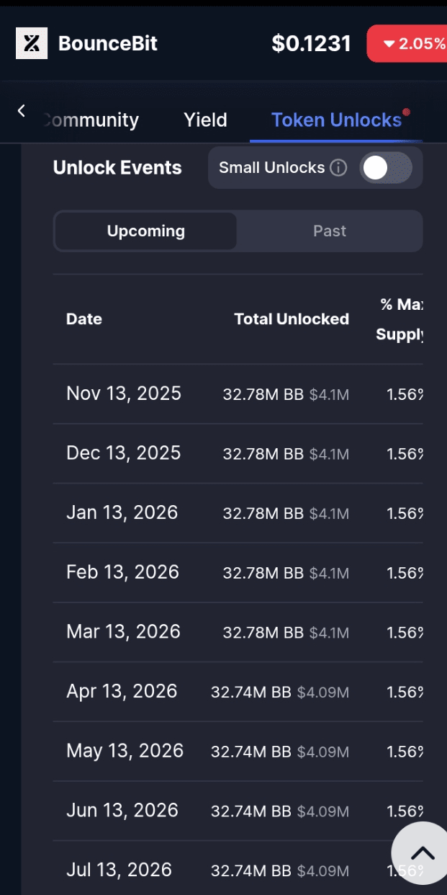Select the Token Unlocks tab
Screen dimensions: 447x895
[x=336, y=120]
